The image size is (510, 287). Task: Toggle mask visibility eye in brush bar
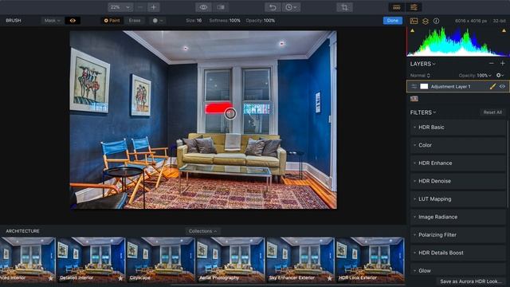click(x=73, y=21)
